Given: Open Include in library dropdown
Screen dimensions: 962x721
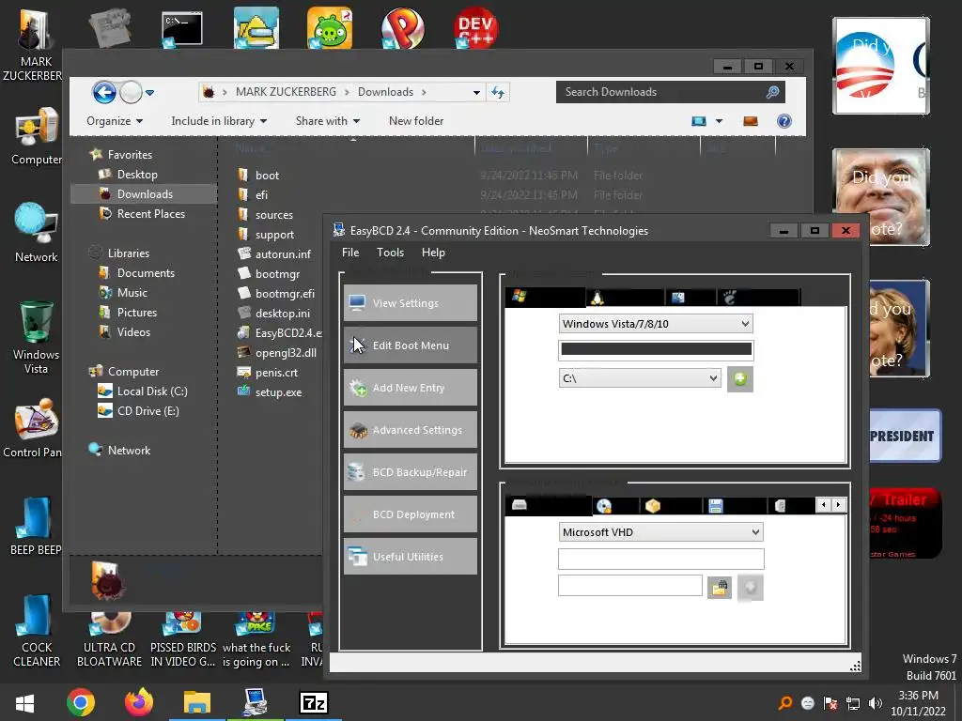Looking at the screenshot, I should pyautogui.click(x=219, y=121).
